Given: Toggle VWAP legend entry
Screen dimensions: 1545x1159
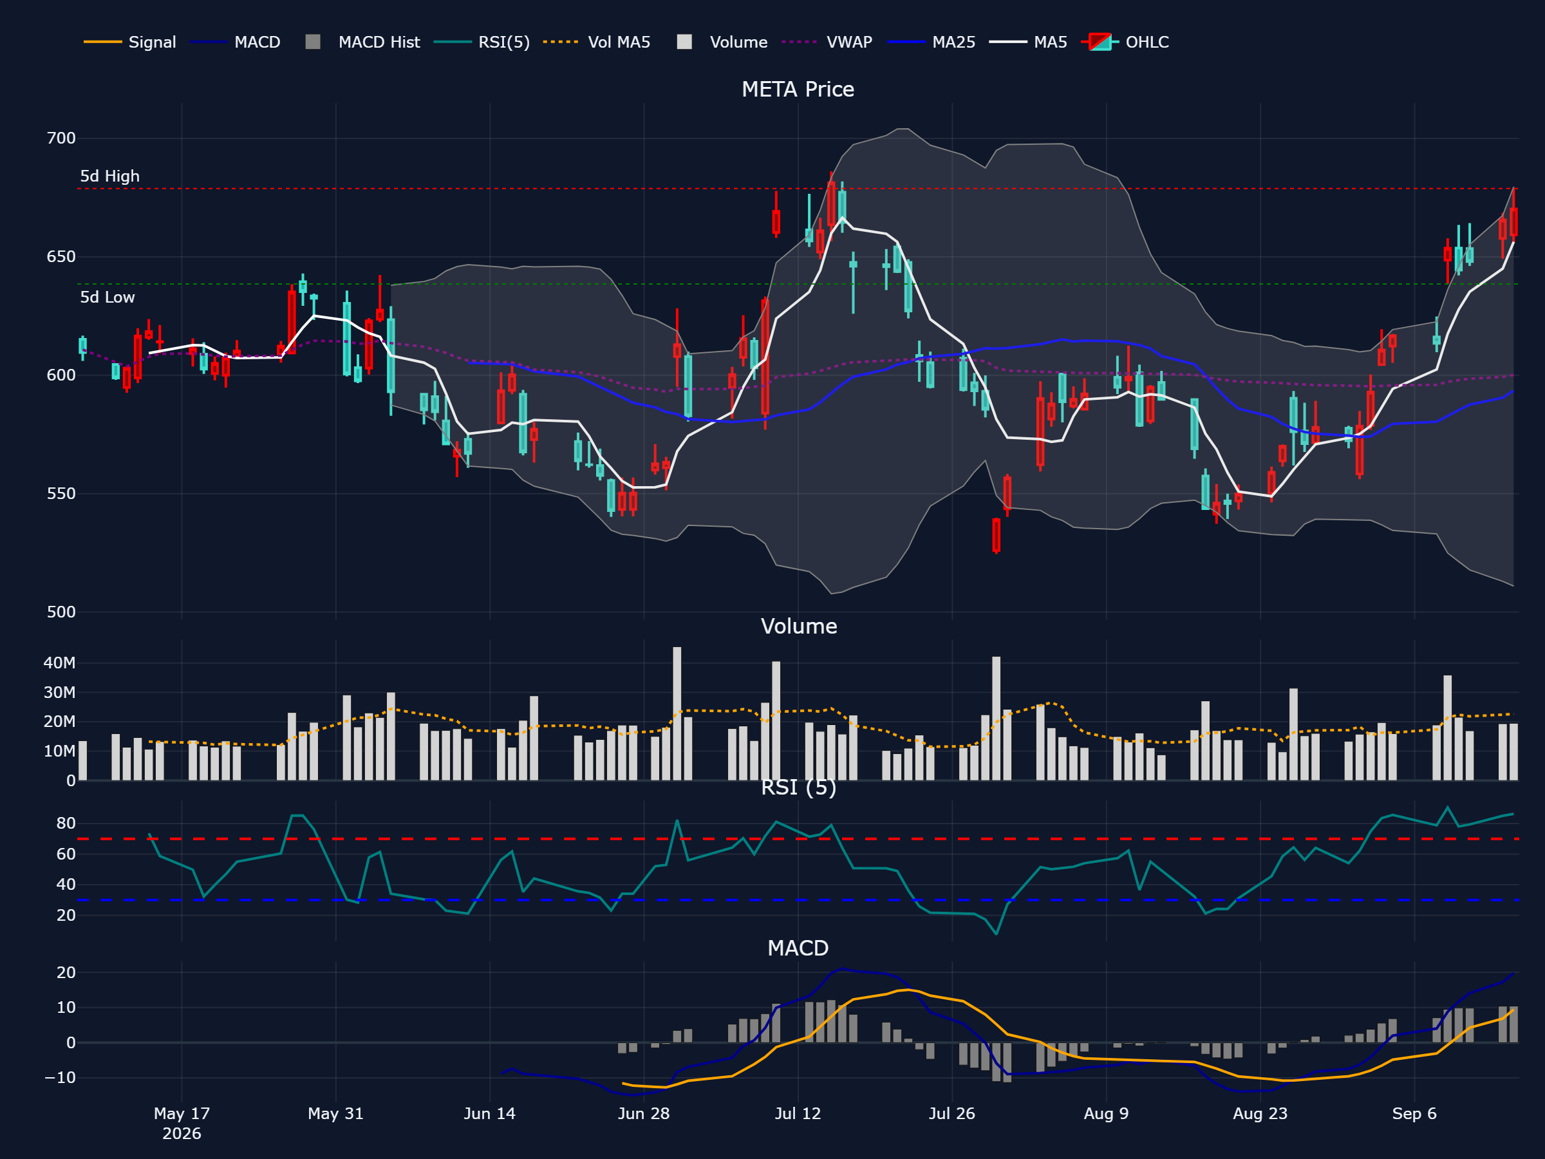Looking at the screenshot, I should pos(827,42).
